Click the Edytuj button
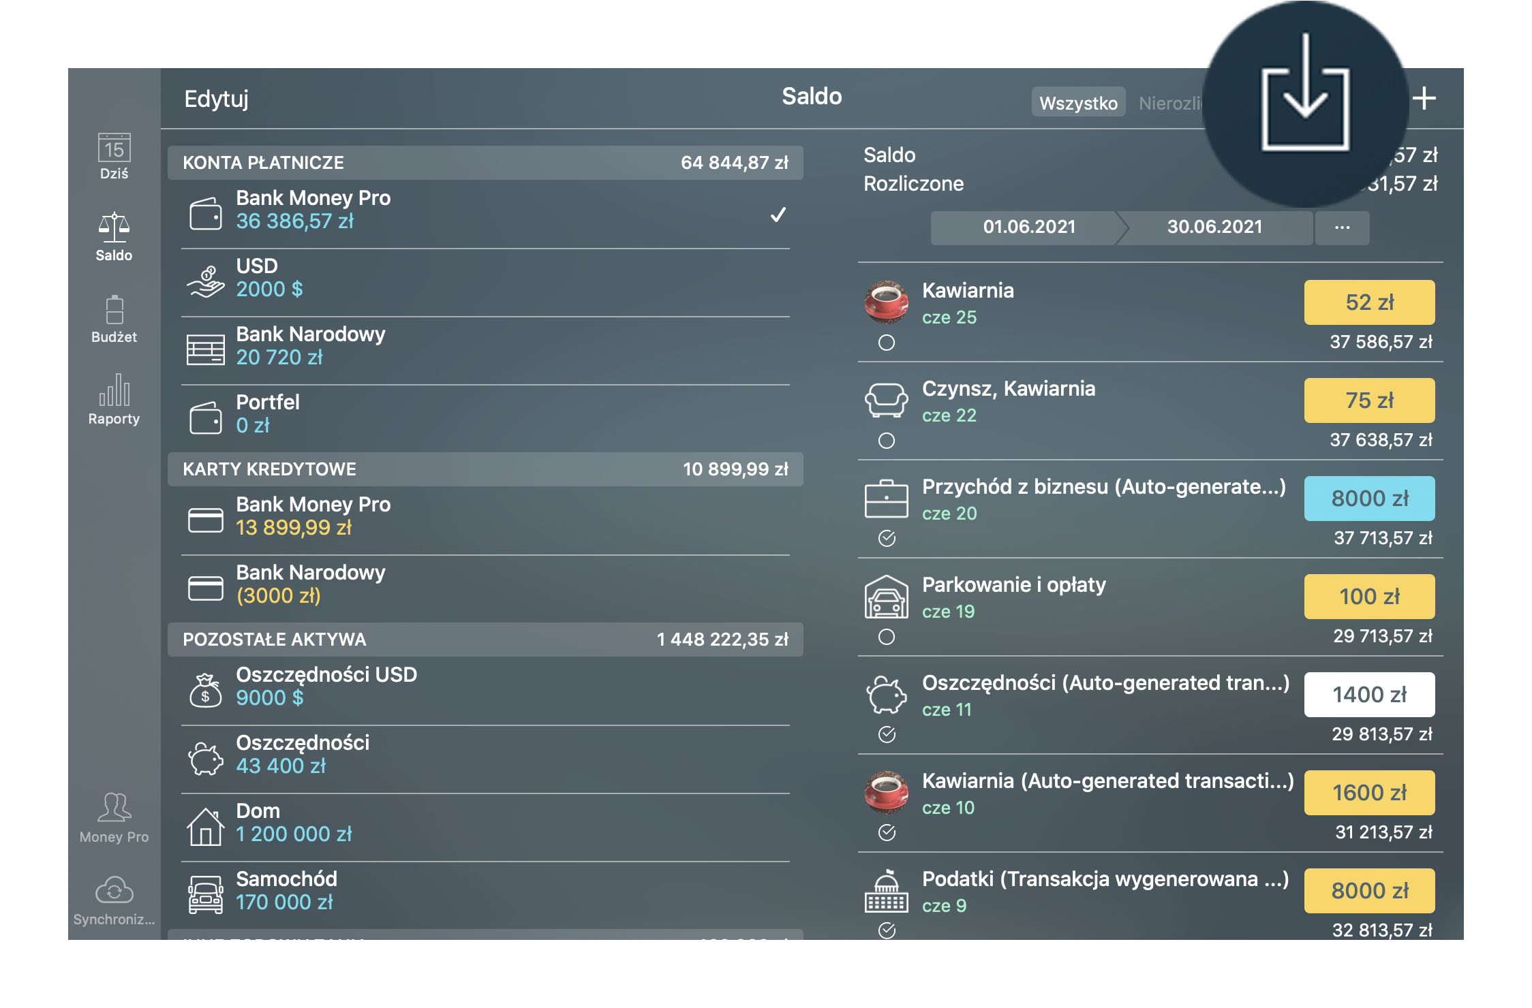Image resolution: width=1532 pixels, height=1008 pixels. click(x=216, y=99)
